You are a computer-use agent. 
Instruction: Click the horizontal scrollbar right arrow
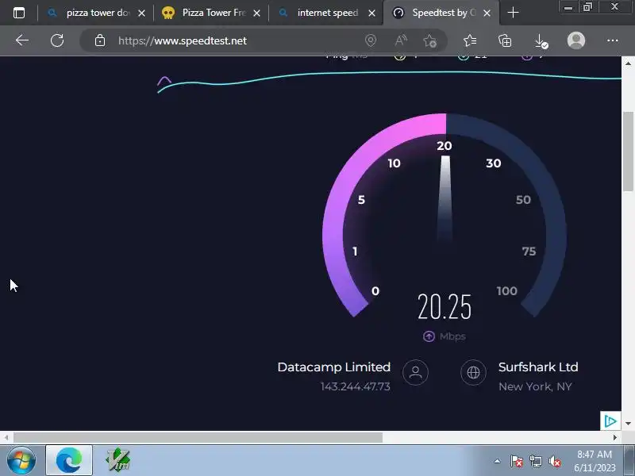(x=615, y=438)
